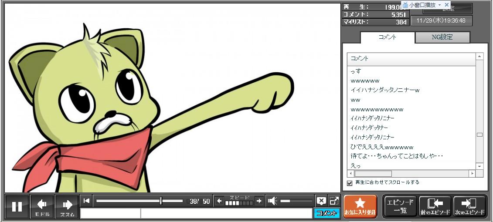This screenshot has height=222, width=493.
Task: Go to the next episode (次のエピソード)
Action: 470,206
